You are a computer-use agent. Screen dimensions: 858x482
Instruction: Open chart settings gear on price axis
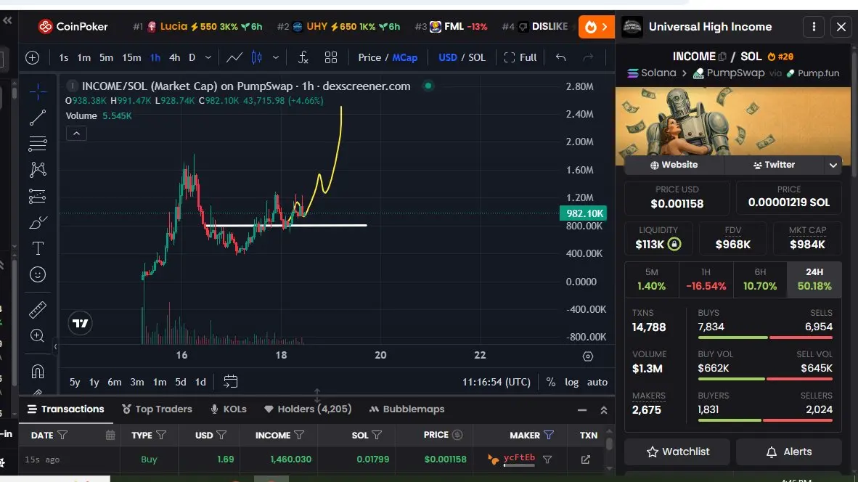(x=588, y=356)
